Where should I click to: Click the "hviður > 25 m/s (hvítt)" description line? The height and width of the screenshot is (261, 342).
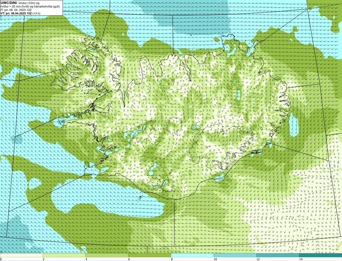tap(30, 6)
